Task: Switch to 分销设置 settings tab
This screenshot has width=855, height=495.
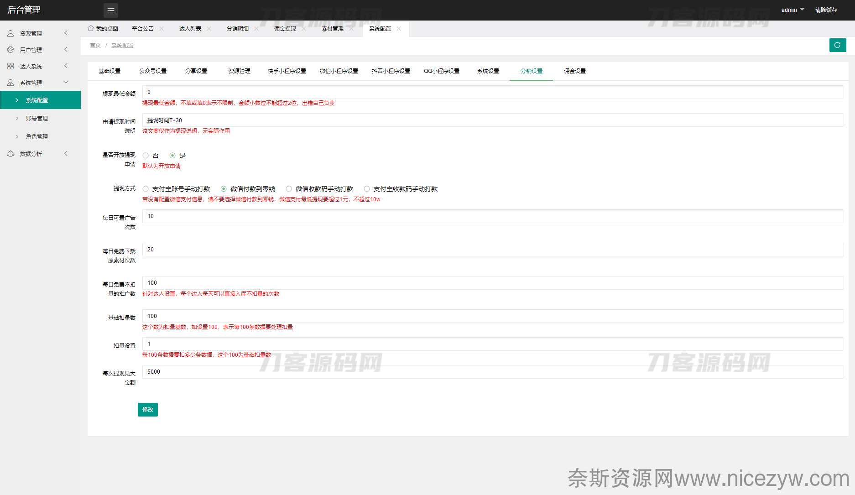Action: (532, 71)
